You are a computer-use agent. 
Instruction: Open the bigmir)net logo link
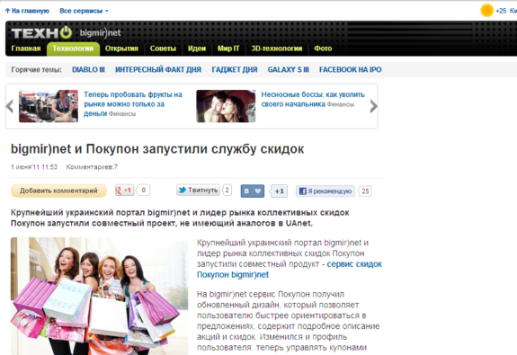(100, 32)
